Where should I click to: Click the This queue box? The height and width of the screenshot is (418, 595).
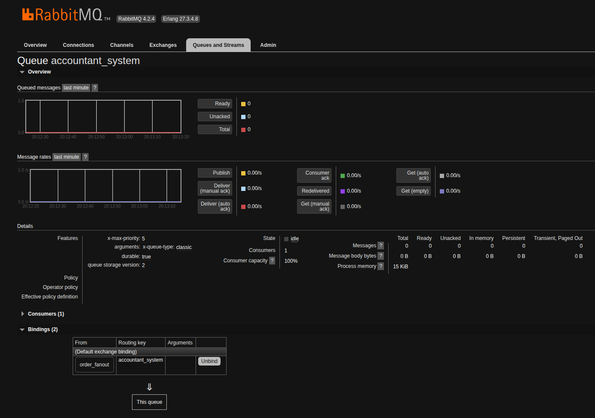(149, 402)
